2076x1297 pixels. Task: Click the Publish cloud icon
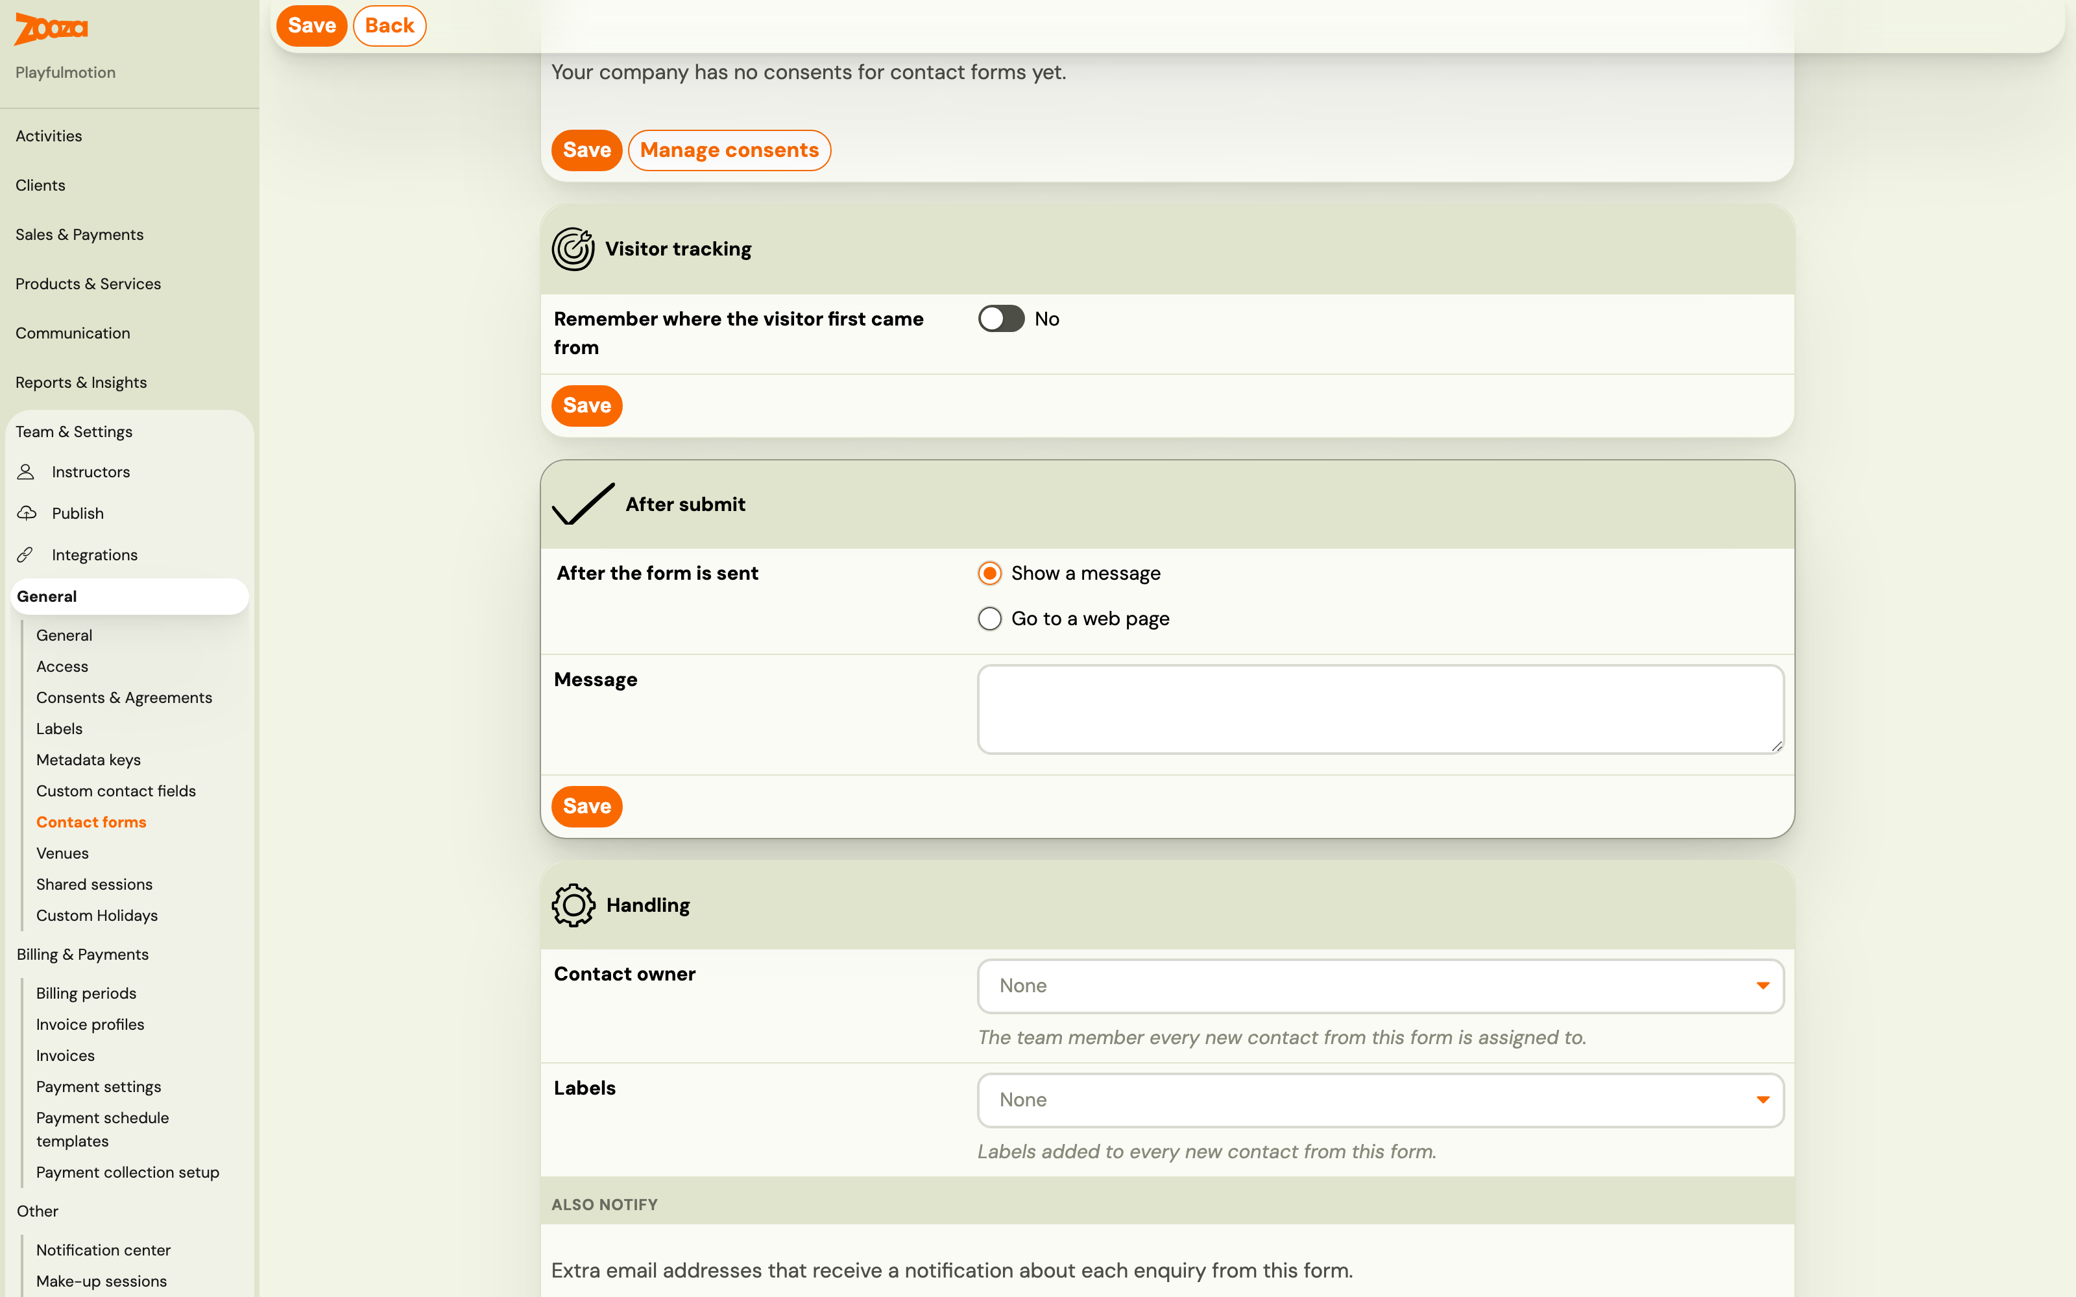click(x=27, y=513)
